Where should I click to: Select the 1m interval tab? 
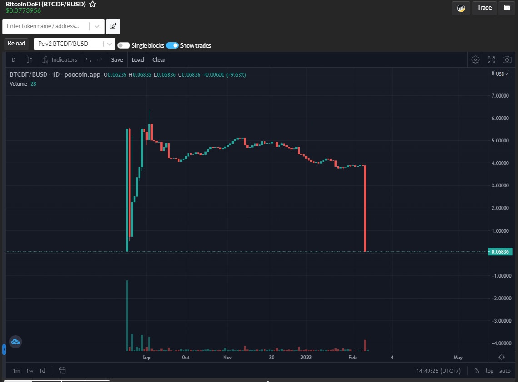[x=16, y=371]
